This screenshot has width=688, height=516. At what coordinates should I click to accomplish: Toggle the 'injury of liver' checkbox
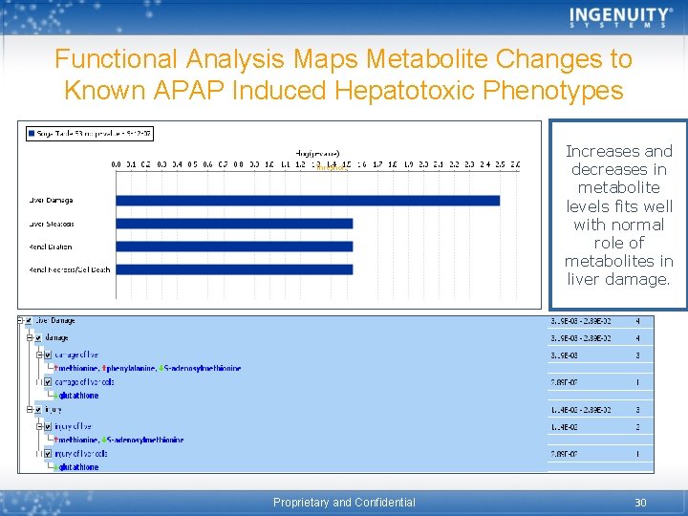point(48,426)
